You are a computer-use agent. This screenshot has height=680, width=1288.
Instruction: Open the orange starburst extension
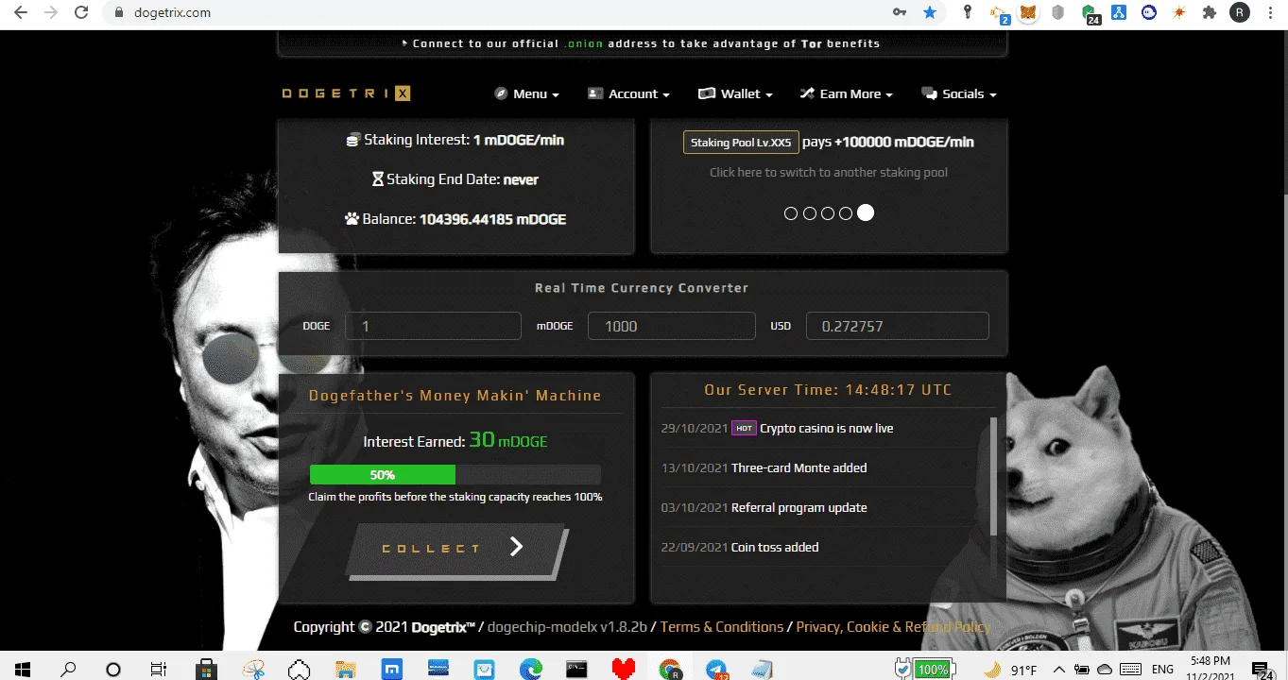pos(1178,12)
